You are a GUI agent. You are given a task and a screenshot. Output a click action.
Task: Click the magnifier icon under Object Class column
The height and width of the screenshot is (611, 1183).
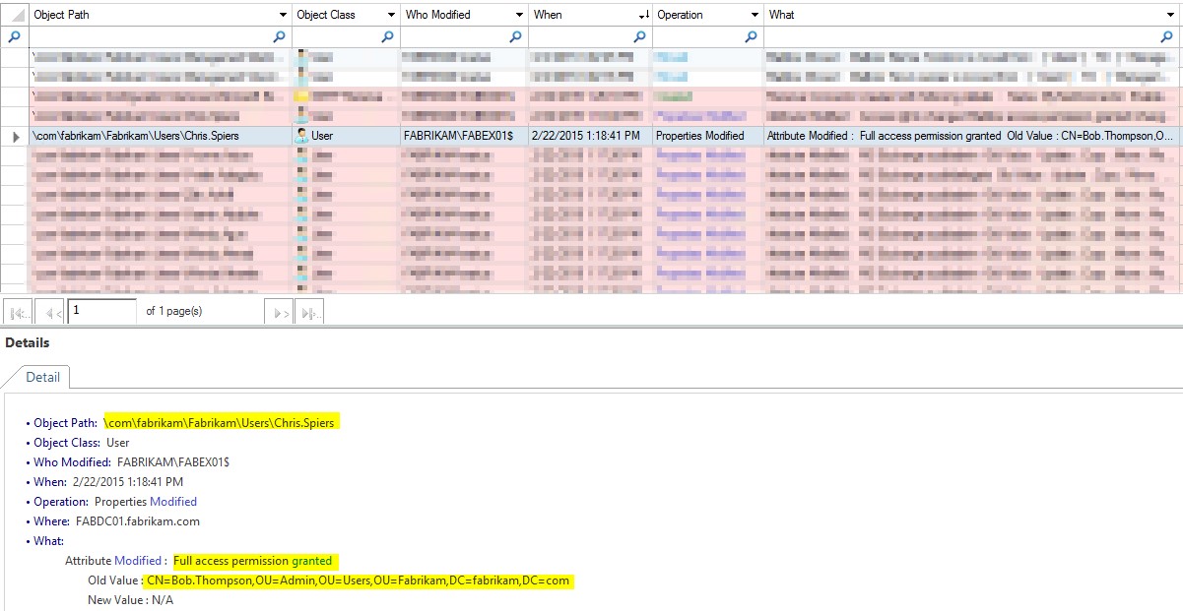[x=387, y=36]
